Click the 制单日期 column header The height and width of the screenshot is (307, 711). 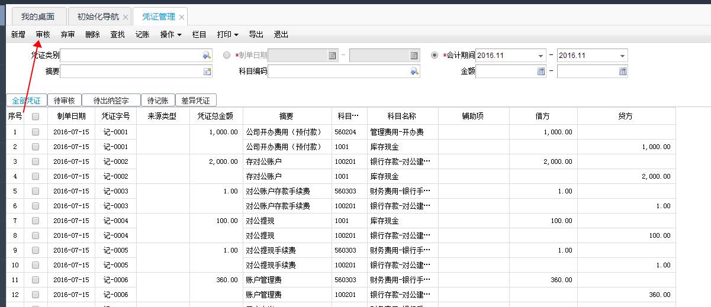[71, 117]
